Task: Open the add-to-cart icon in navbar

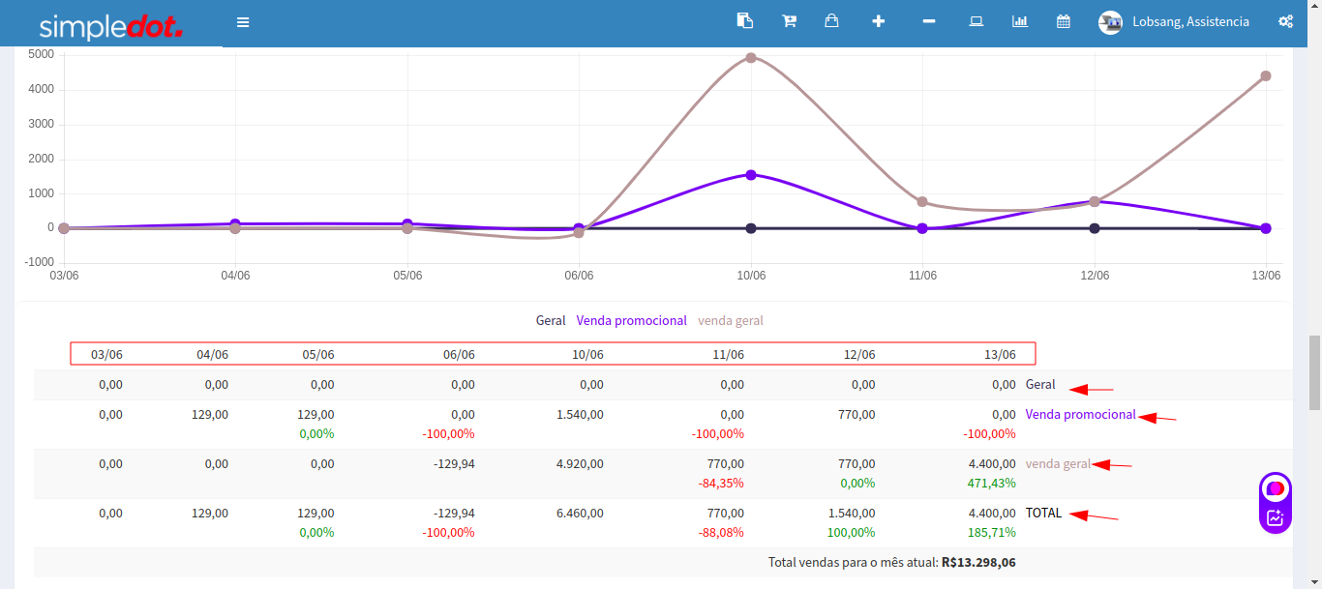Action: tap(789, 21)
